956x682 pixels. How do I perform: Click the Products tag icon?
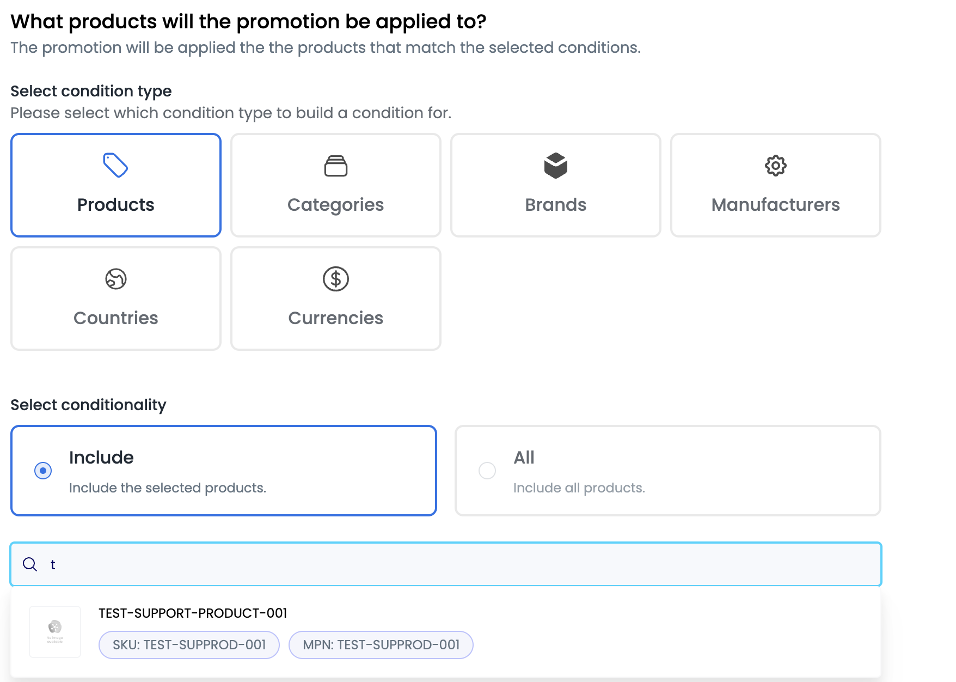point(115,165)
